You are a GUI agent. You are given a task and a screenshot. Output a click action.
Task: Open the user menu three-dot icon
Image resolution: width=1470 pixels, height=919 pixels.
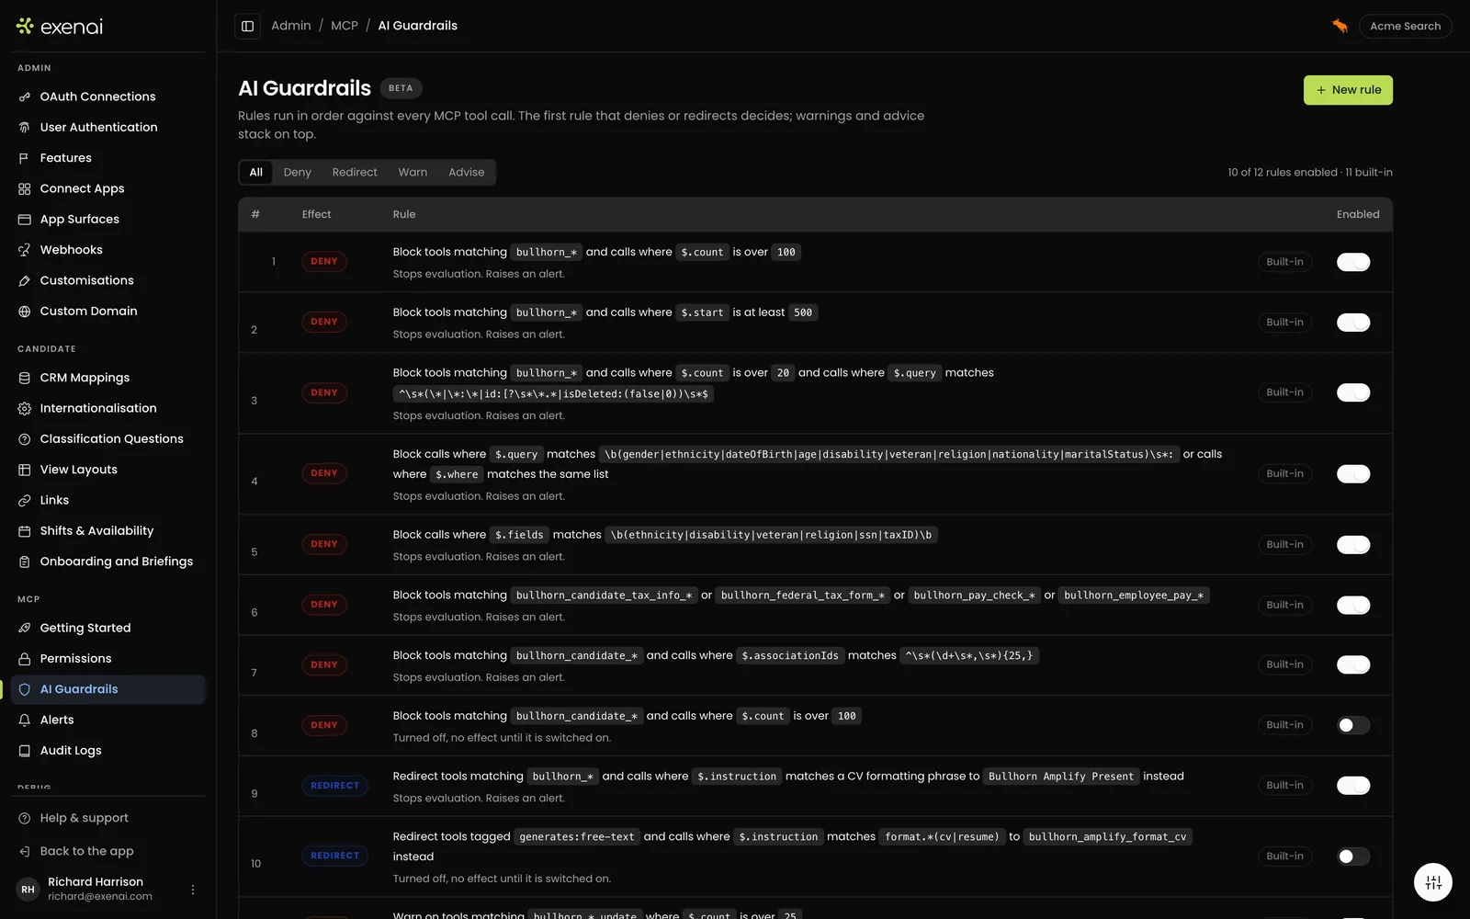coord(193,890)
